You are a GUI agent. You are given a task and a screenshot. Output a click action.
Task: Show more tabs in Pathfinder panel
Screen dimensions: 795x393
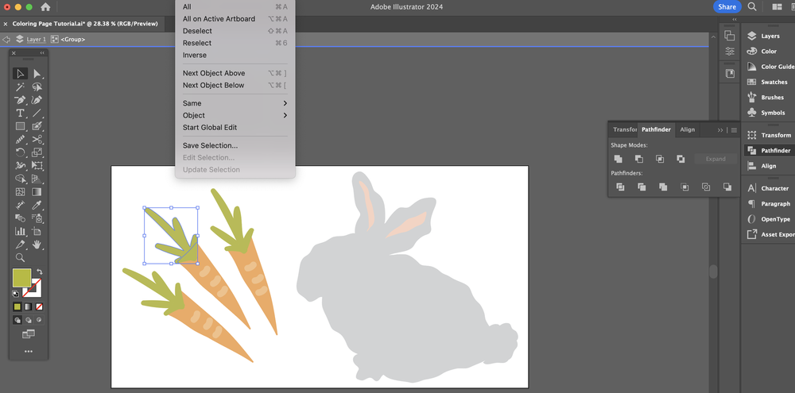click(x=720, y=130)
